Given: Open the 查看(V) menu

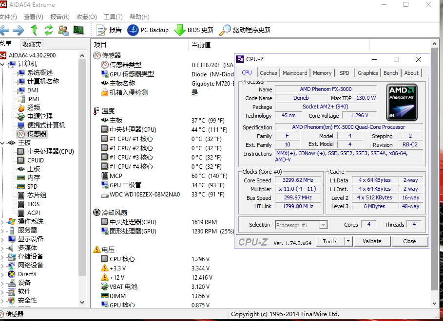Looking at the screenshot, I should coord(33,17).
